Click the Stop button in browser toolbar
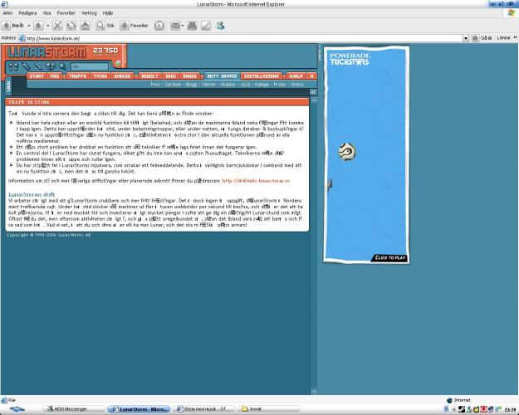Screen dimensions: 519x415 (x=56, y=26)
